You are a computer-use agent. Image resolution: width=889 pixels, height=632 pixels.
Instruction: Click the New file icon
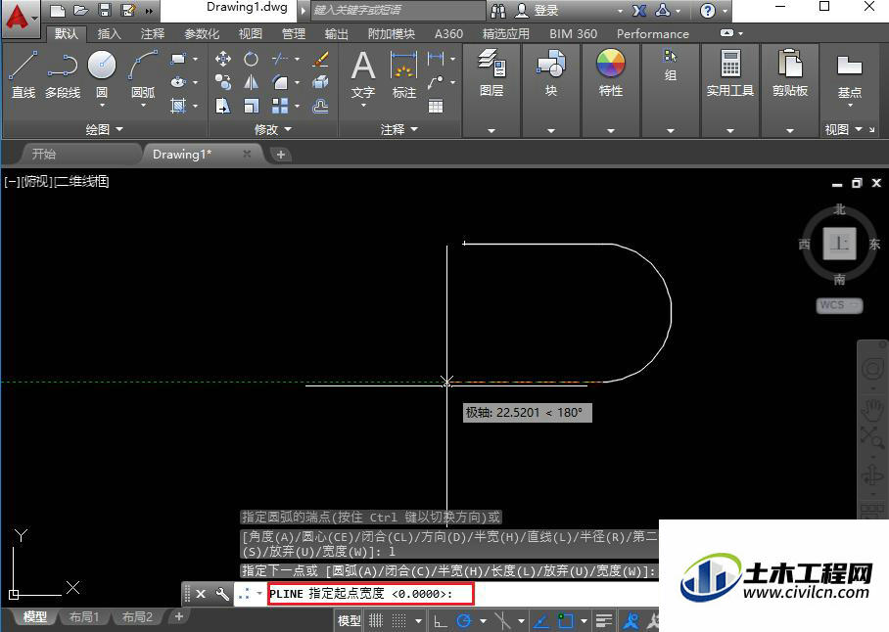tap(57, 11)
